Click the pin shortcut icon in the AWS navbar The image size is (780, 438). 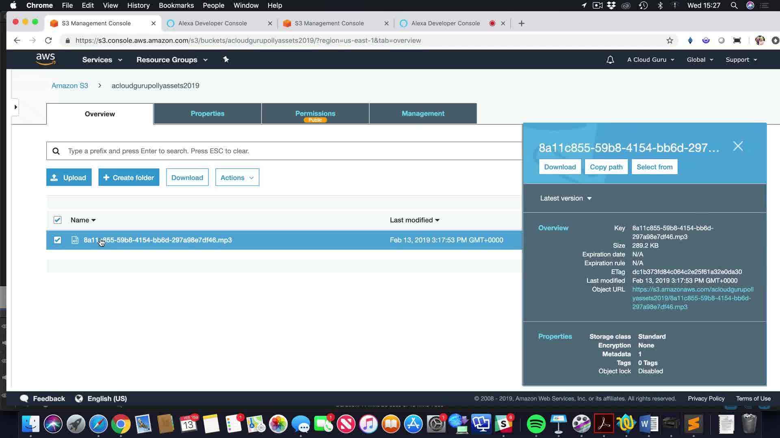(226, 60)
